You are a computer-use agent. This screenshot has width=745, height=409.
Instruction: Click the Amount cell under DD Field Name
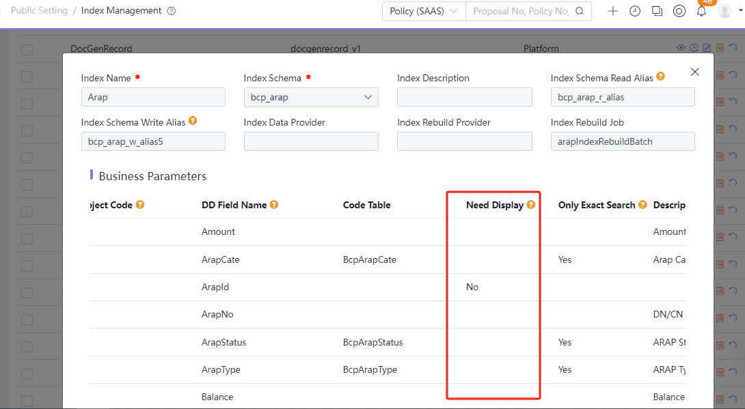[x=218, y=231]
